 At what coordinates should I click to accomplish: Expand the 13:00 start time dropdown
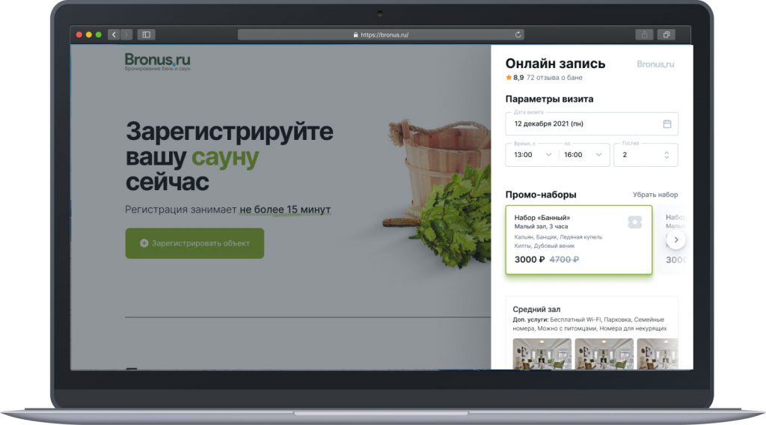click(x=532, y=155)
